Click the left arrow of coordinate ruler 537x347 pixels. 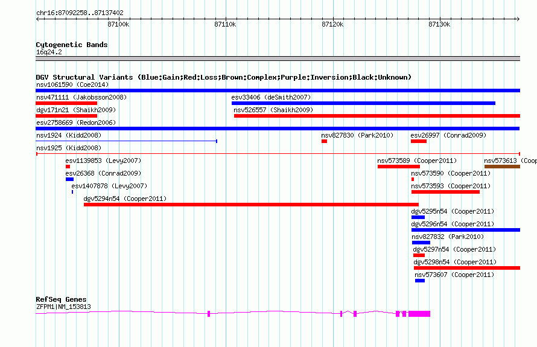39,19
